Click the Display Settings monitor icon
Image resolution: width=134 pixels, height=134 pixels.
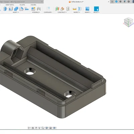[47, 128]
